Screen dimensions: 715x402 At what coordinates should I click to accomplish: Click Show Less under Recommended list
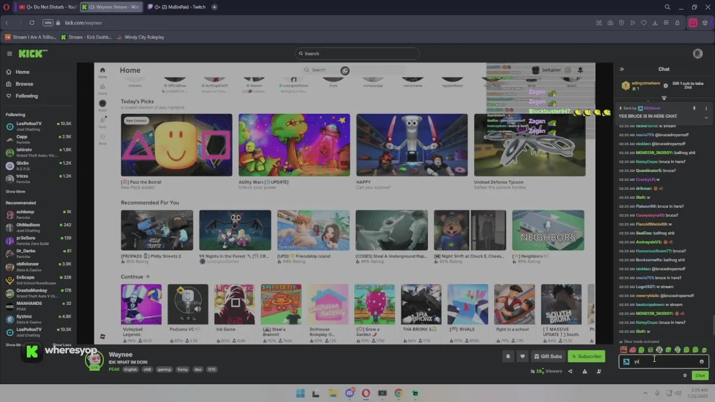coord(62,345)
